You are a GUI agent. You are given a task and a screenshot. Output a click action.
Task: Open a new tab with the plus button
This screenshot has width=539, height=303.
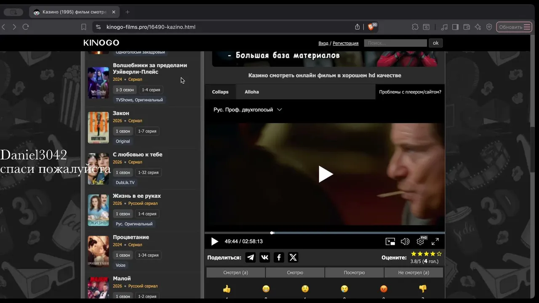[128, 12]
